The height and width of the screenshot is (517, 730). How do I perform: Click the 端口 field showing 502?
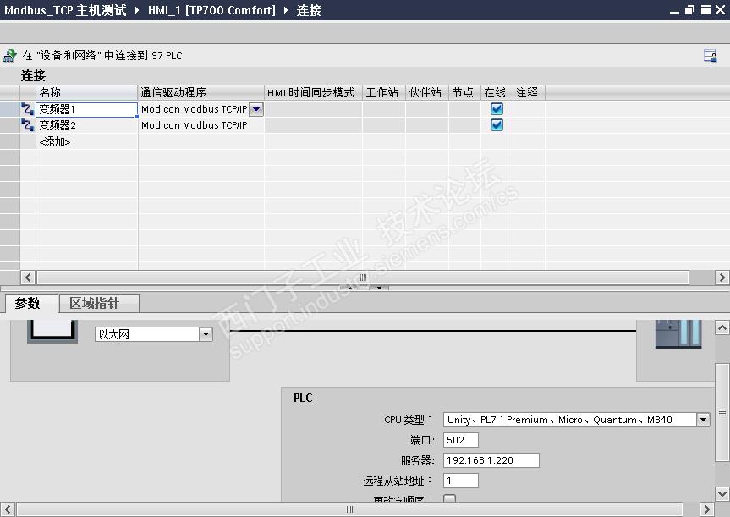[x=460, y=440]
